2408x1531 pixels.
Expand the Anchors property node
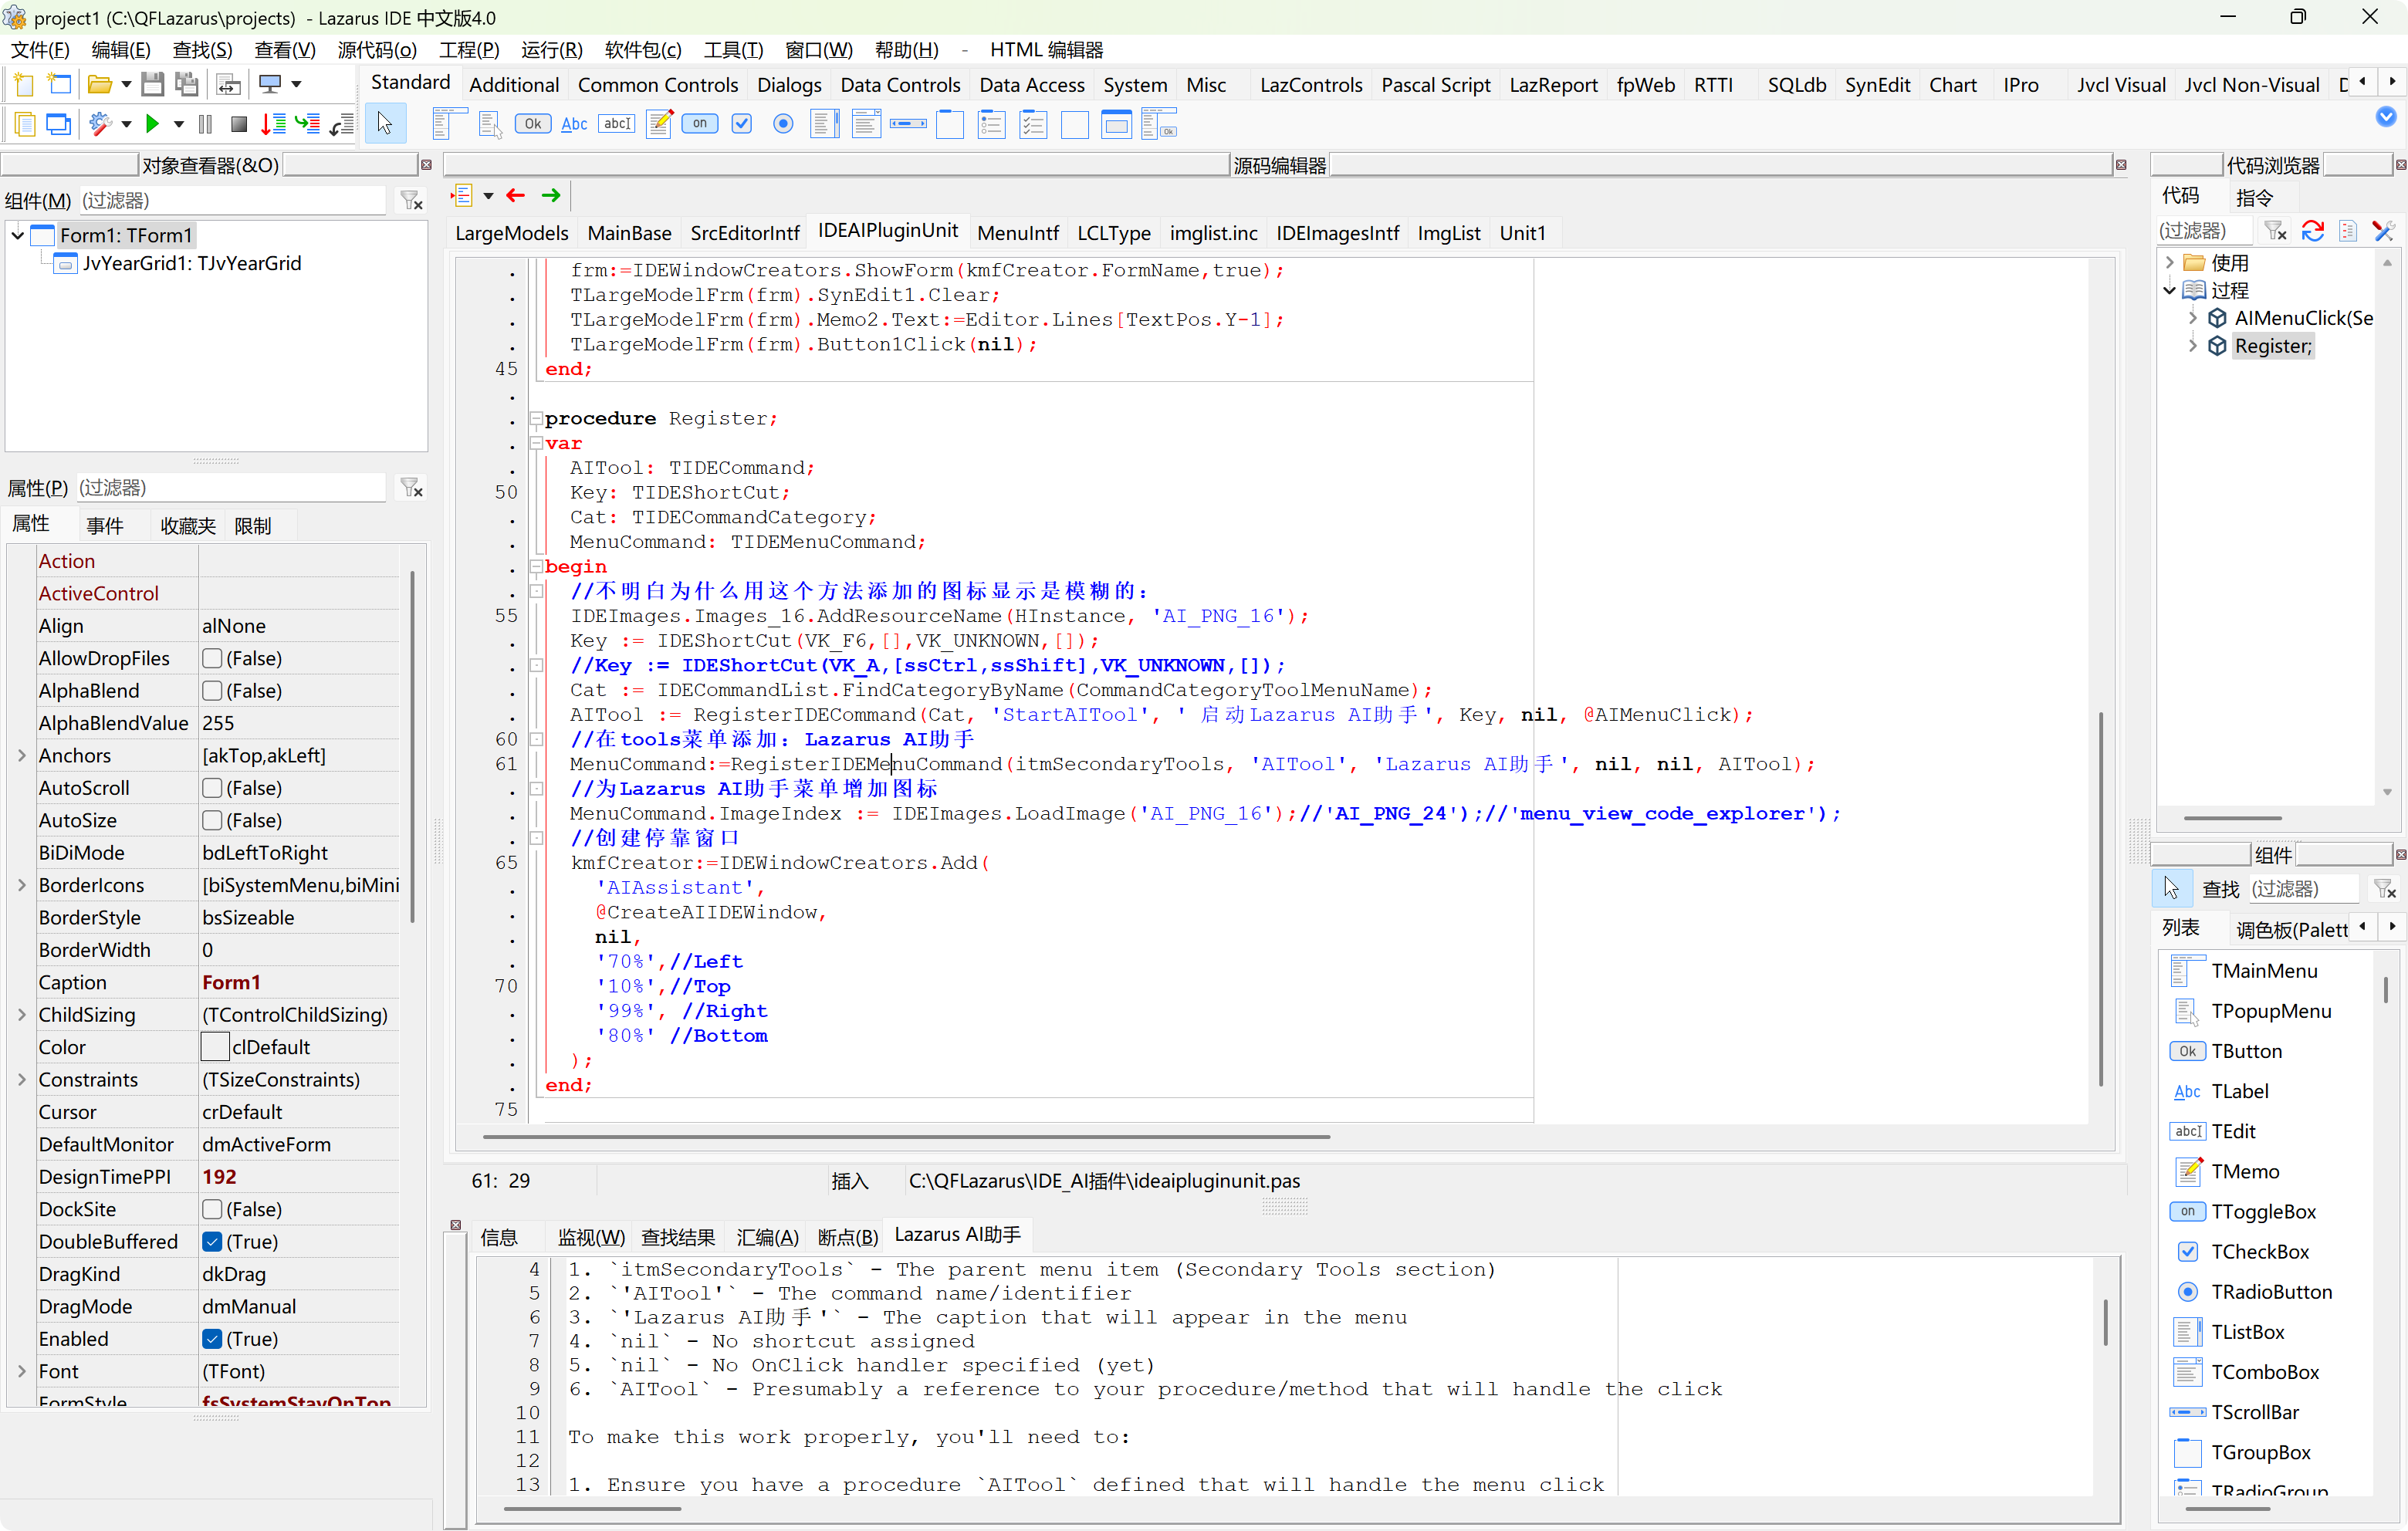tap(22, 755)
